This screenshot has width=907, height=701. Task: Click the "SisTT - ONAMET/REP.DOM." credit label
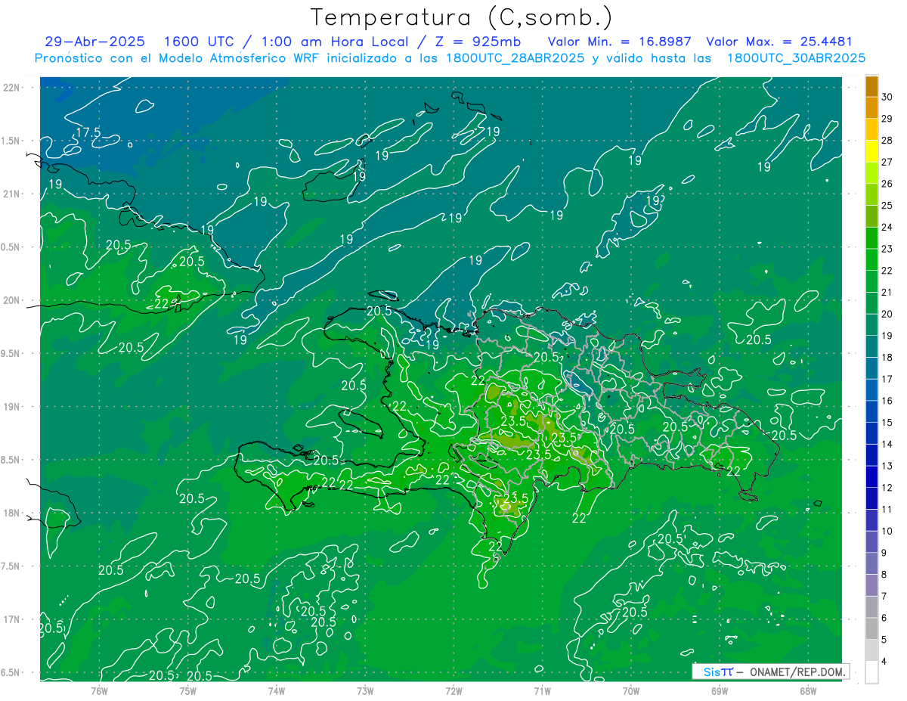tap(770, 672)
